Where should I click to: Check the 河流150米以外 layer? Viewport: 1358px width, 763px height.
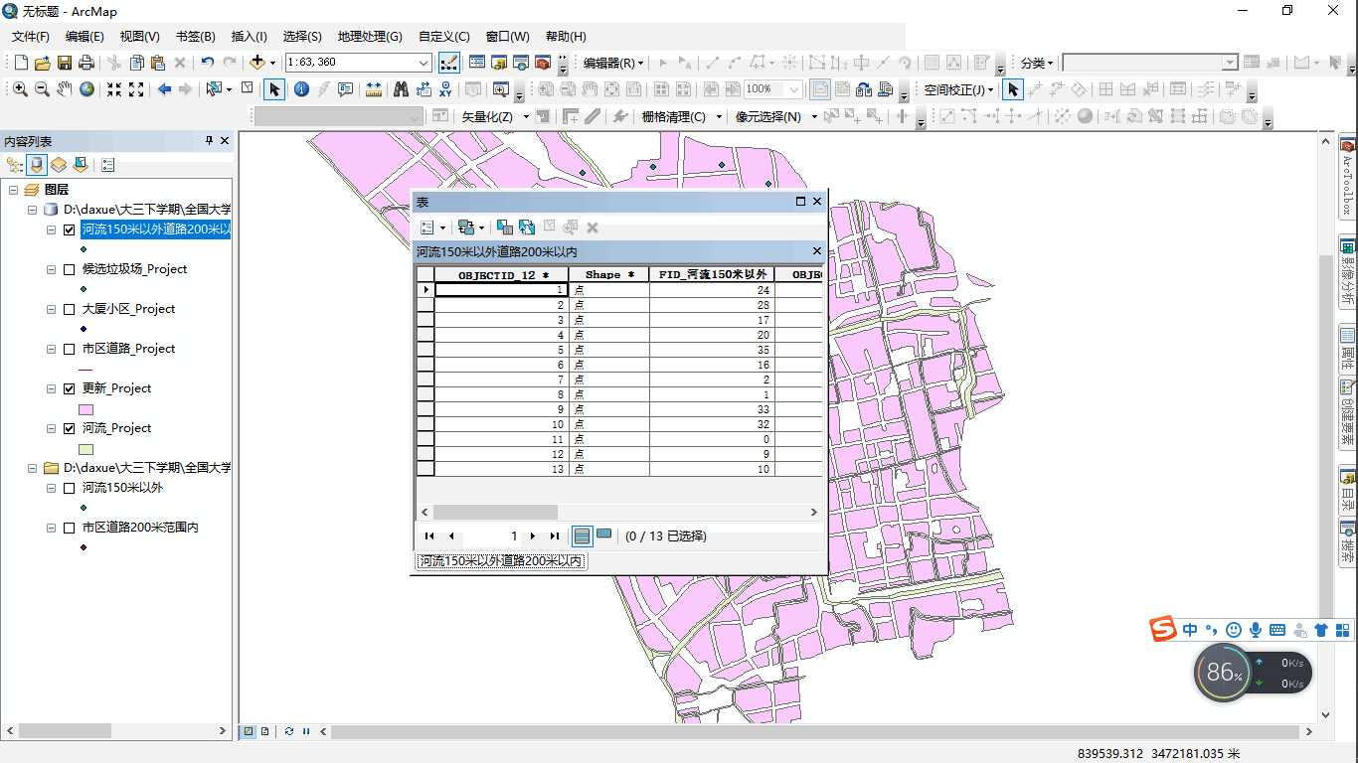[69, 488]
